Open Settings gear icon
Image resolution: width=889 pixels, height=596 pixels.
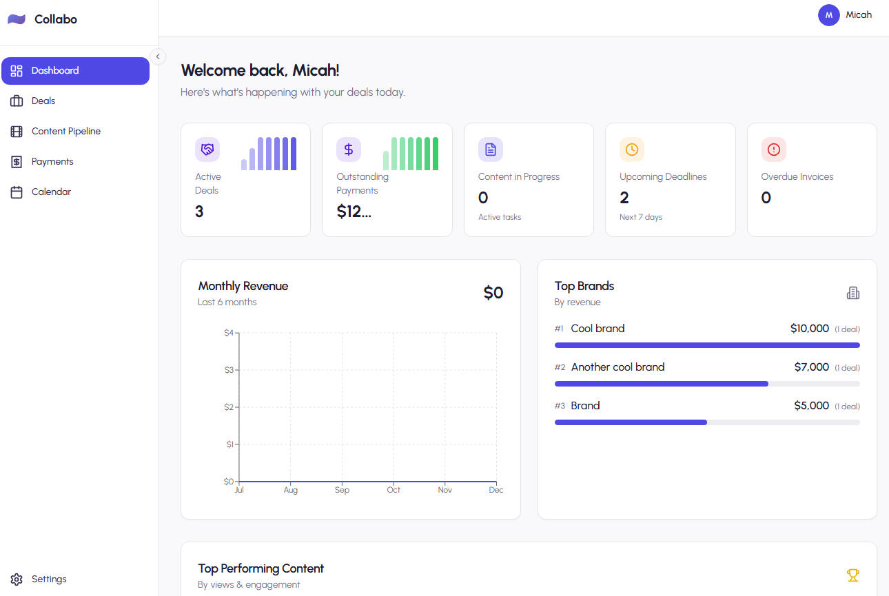[x=17, y=579]
